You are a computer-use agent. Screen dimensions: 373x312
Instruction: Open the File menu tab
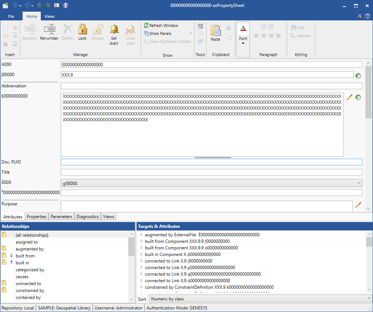11,16
